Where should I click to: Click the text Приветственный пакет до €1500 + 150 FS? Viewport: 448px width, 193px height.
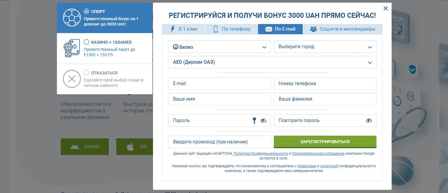pyautogui.click(x=109, y=52)
